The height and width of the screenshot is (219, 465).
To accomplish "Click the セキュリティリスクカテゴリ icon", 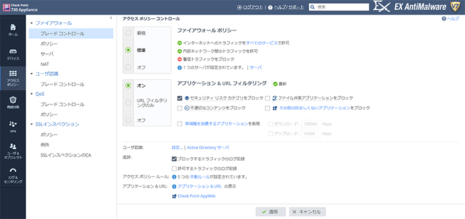I will 187,98.
